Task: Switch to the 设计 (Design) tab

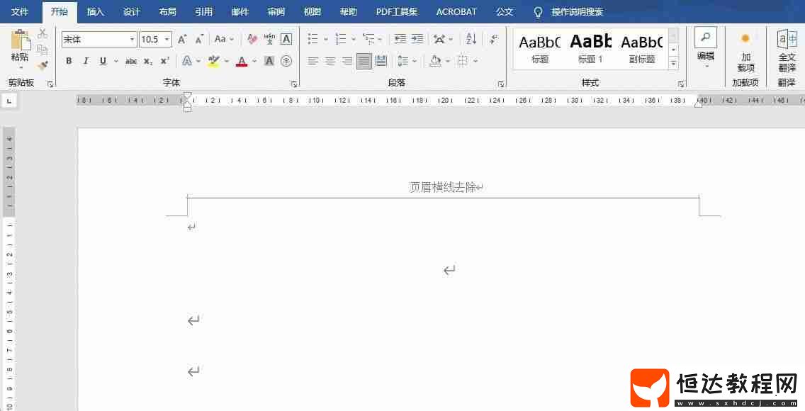Action: click(131, 11)
